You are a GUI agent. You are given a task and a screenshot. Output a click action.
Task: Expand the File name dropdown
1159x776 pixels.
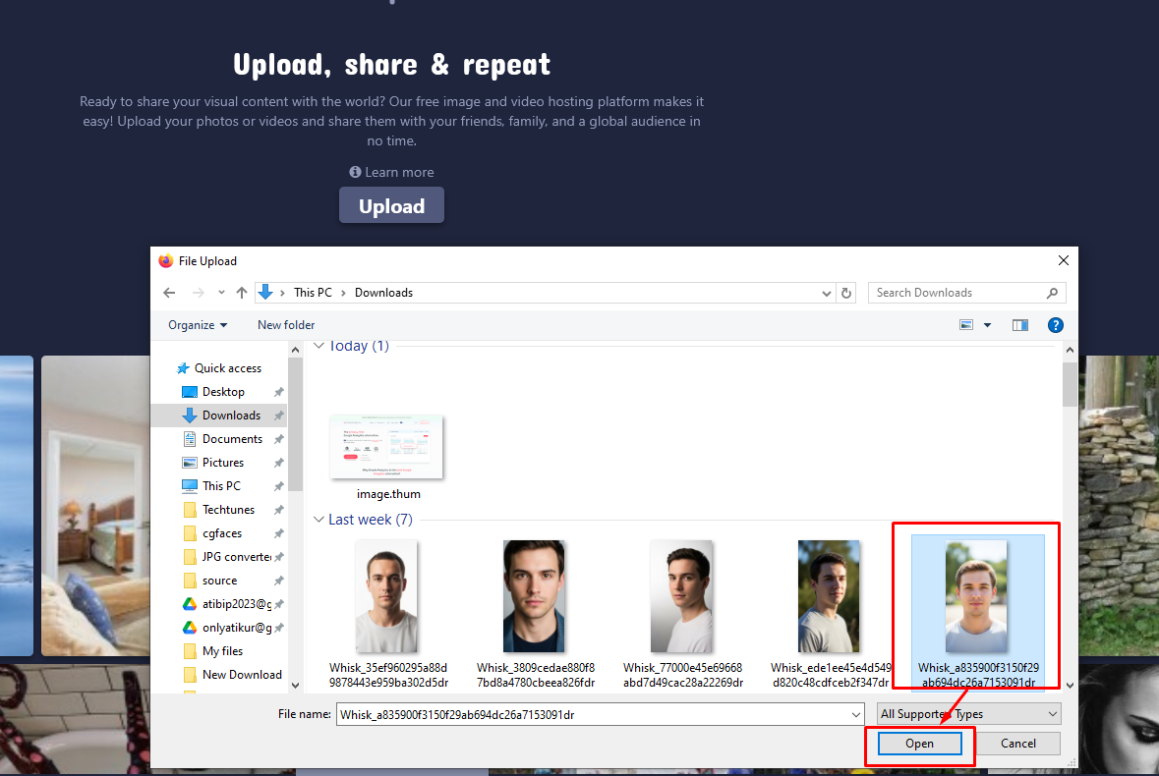point(856,714)
